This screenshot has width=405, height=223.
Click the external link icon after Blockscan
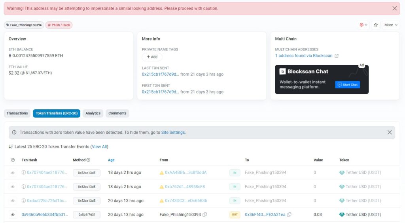(x=337, y=56)
